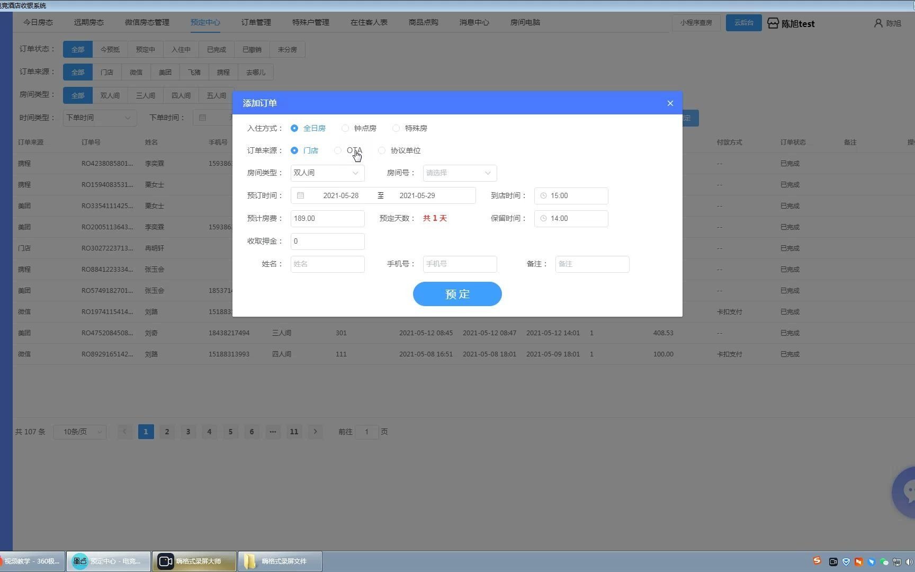The image size is (915, 572).
Task: Click calendar icon in 预订时间 field
Action: tap(300, 195)
